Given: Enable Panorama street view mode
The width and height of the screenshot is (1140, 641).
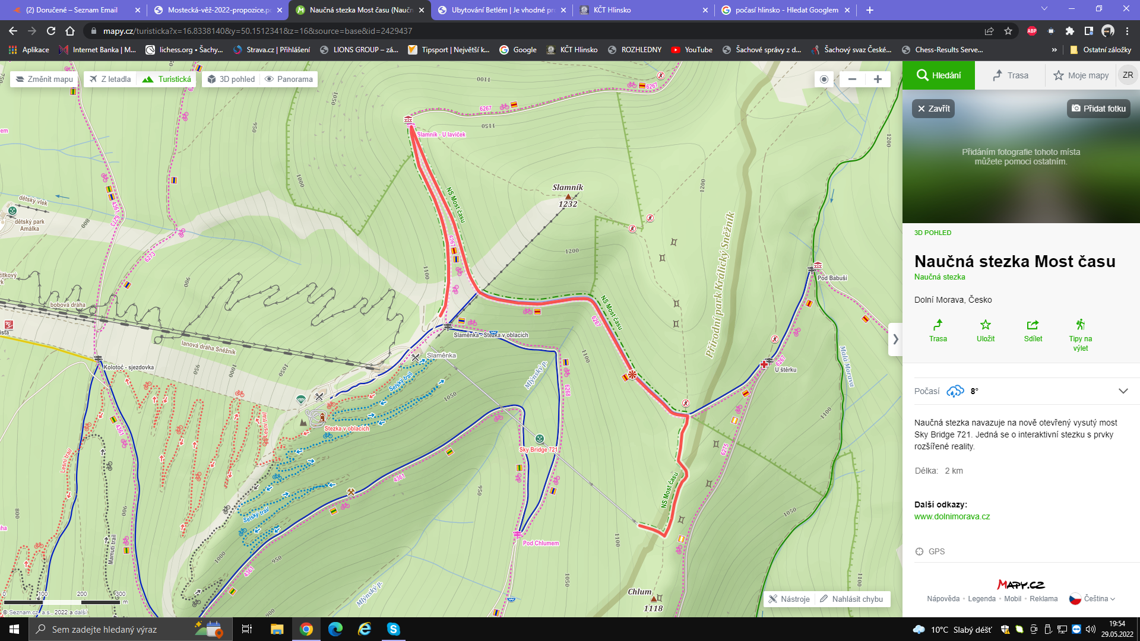Looking at the screenshot, I should [x=289, y=79].
